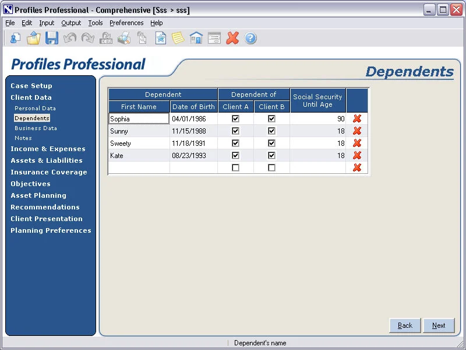Go to Assets & Liabilities section
Image resolution: width=466 pixels, height=350 pixels.
click(47, 160)
